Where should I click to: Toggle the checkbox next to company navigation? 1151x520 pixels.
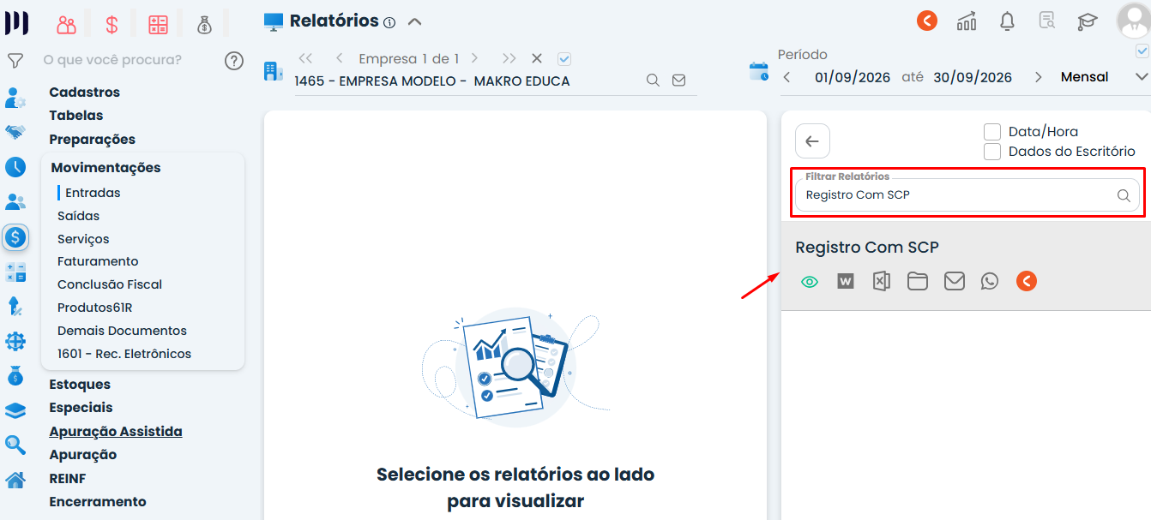tap(563, 59)
